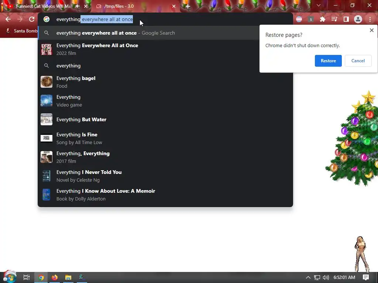Pick Everything I Never Told You novel
This screenshot has height=283, width=378.
pos(165,176)
